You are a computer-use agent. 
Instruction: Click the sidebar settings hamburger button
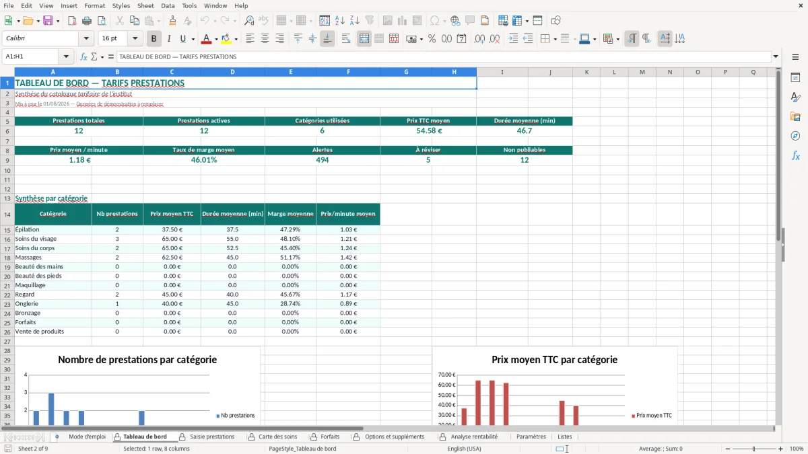795,57
